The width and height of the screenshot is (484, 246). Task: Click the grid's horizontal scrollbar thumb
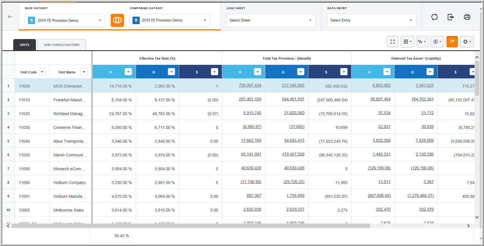[191, 226]
